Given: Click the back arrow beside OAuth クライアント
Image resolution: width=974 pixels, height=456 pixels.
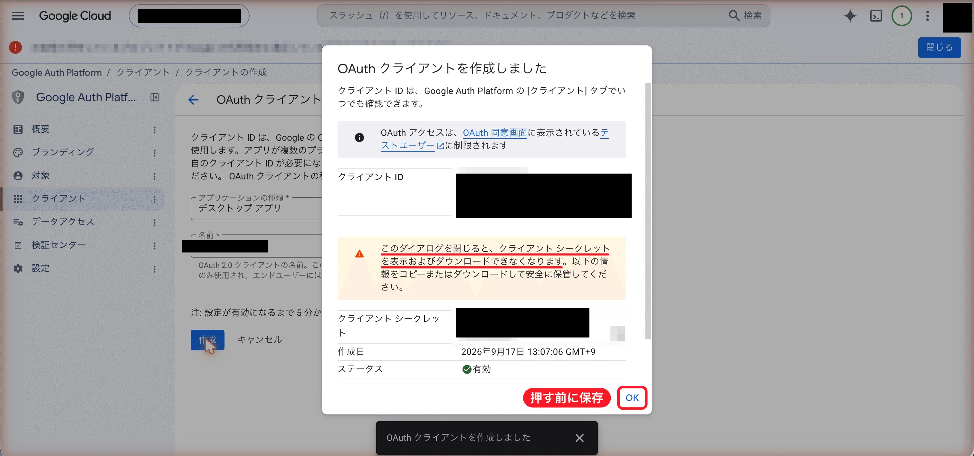Looking at the screenshot, I should (193, 100).
